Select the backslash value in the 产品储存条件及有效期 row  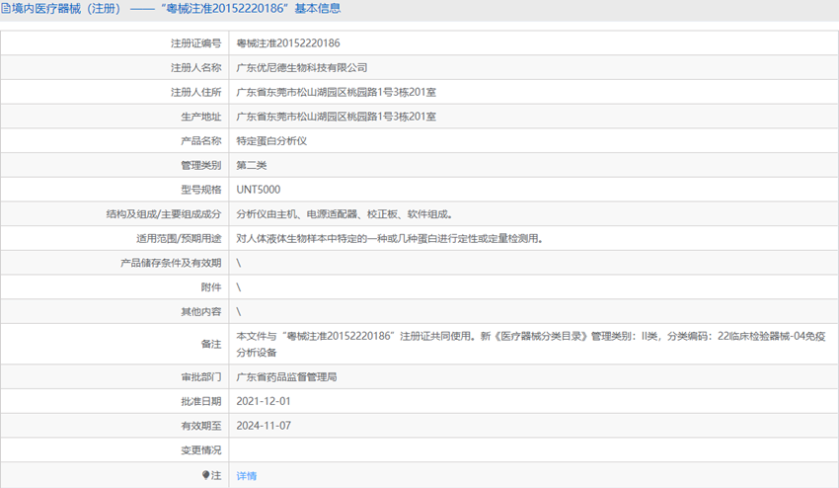(239, 263)
